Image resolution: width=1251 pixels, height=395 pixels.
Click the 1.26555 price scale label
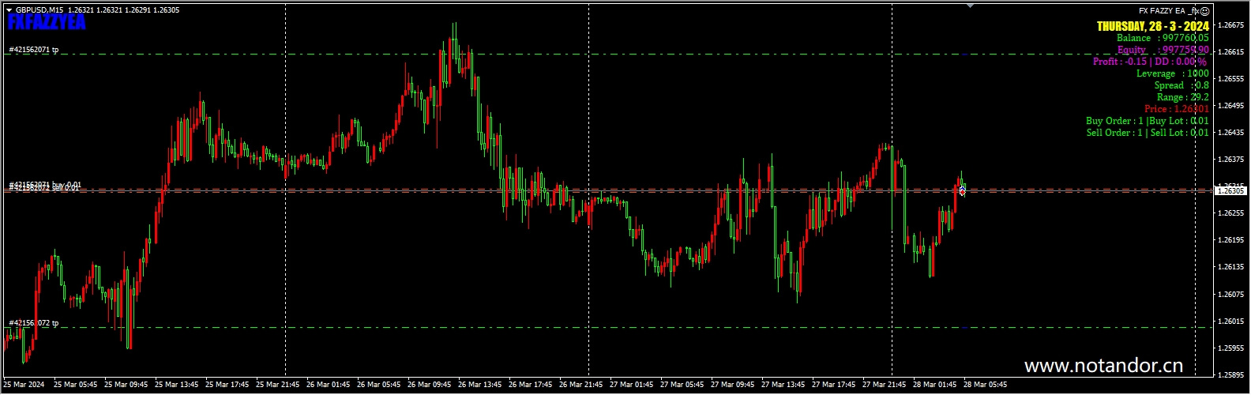(1231, 79)
